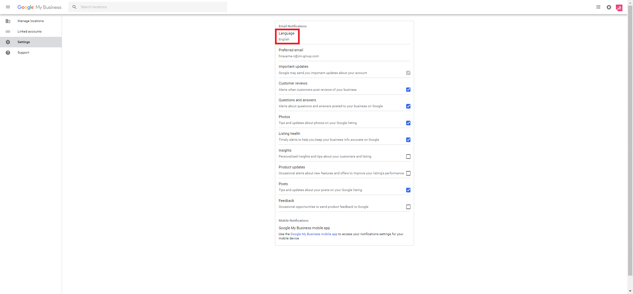The image size is (633, 294).
Task: Click the Questions and answers title
Action: (x=297, y=100)
